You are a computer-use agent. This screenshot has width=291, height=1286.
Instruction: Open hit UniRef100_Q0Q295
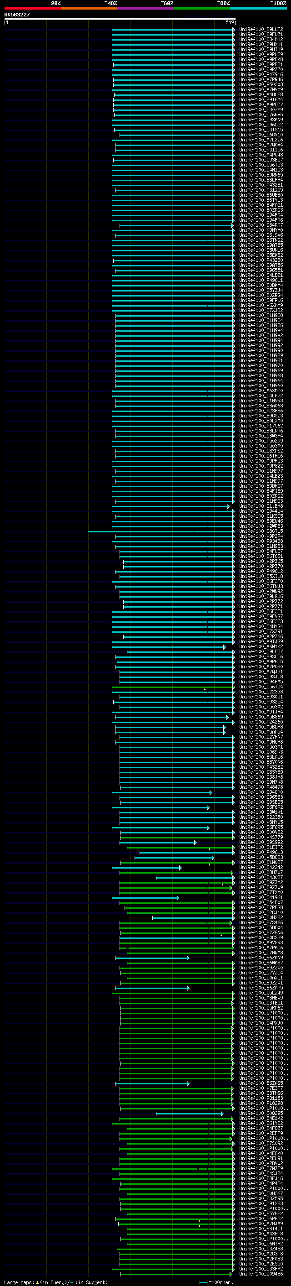[261, 1114]
